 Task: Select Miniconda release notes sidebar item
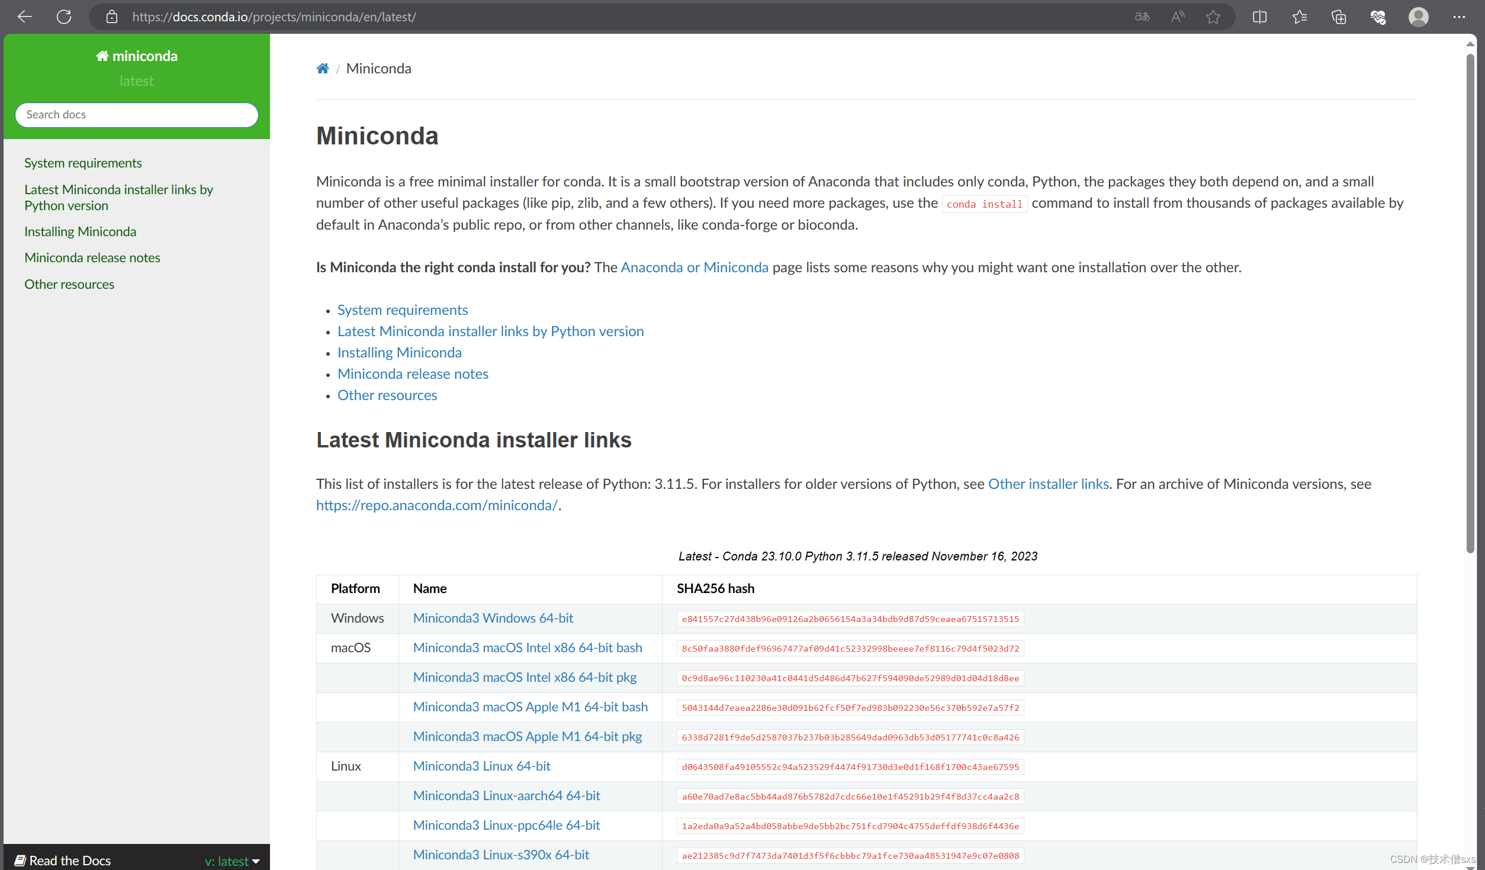tap(92, 257)
